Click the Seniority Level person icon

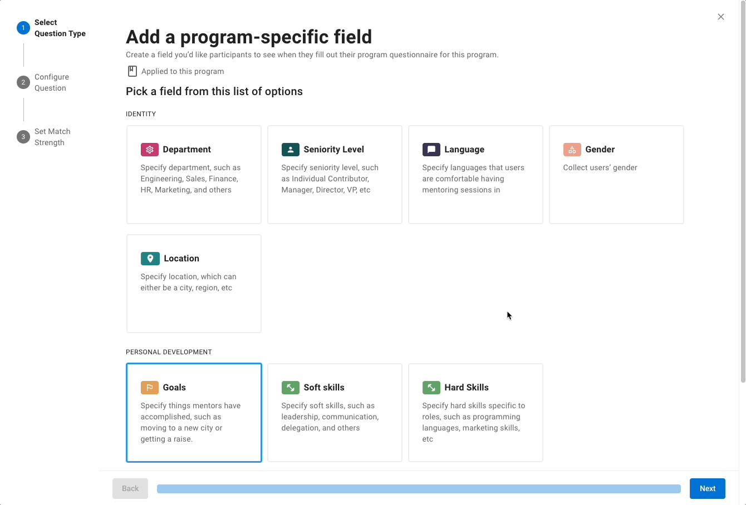tap(290, 150)
